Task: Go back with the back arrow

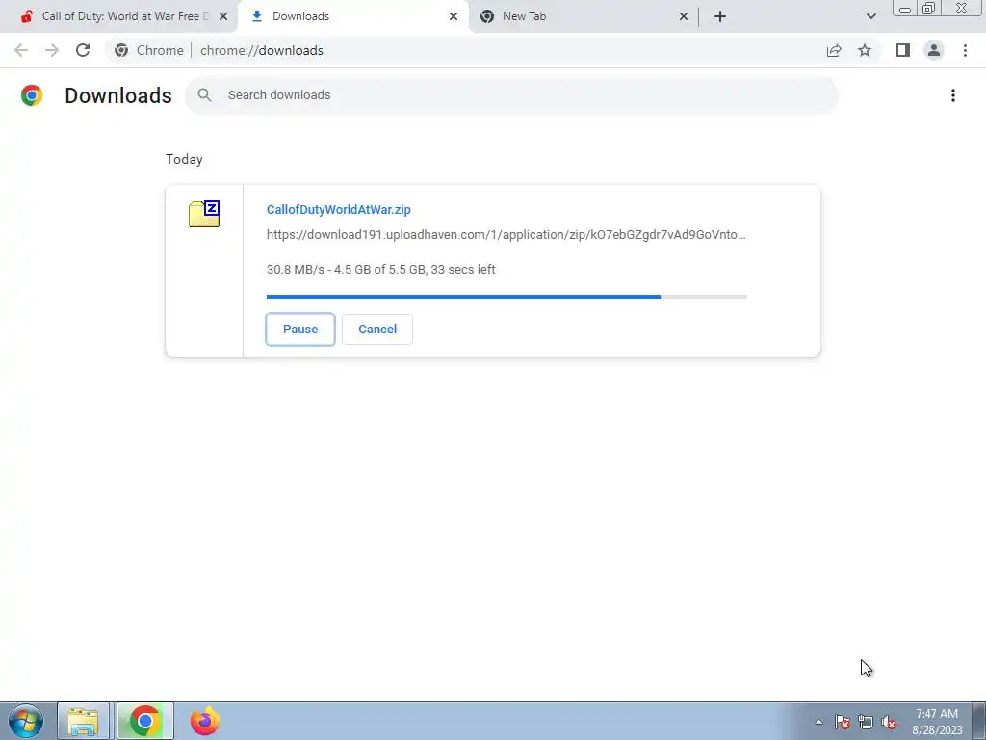Action: pos(21,50)
